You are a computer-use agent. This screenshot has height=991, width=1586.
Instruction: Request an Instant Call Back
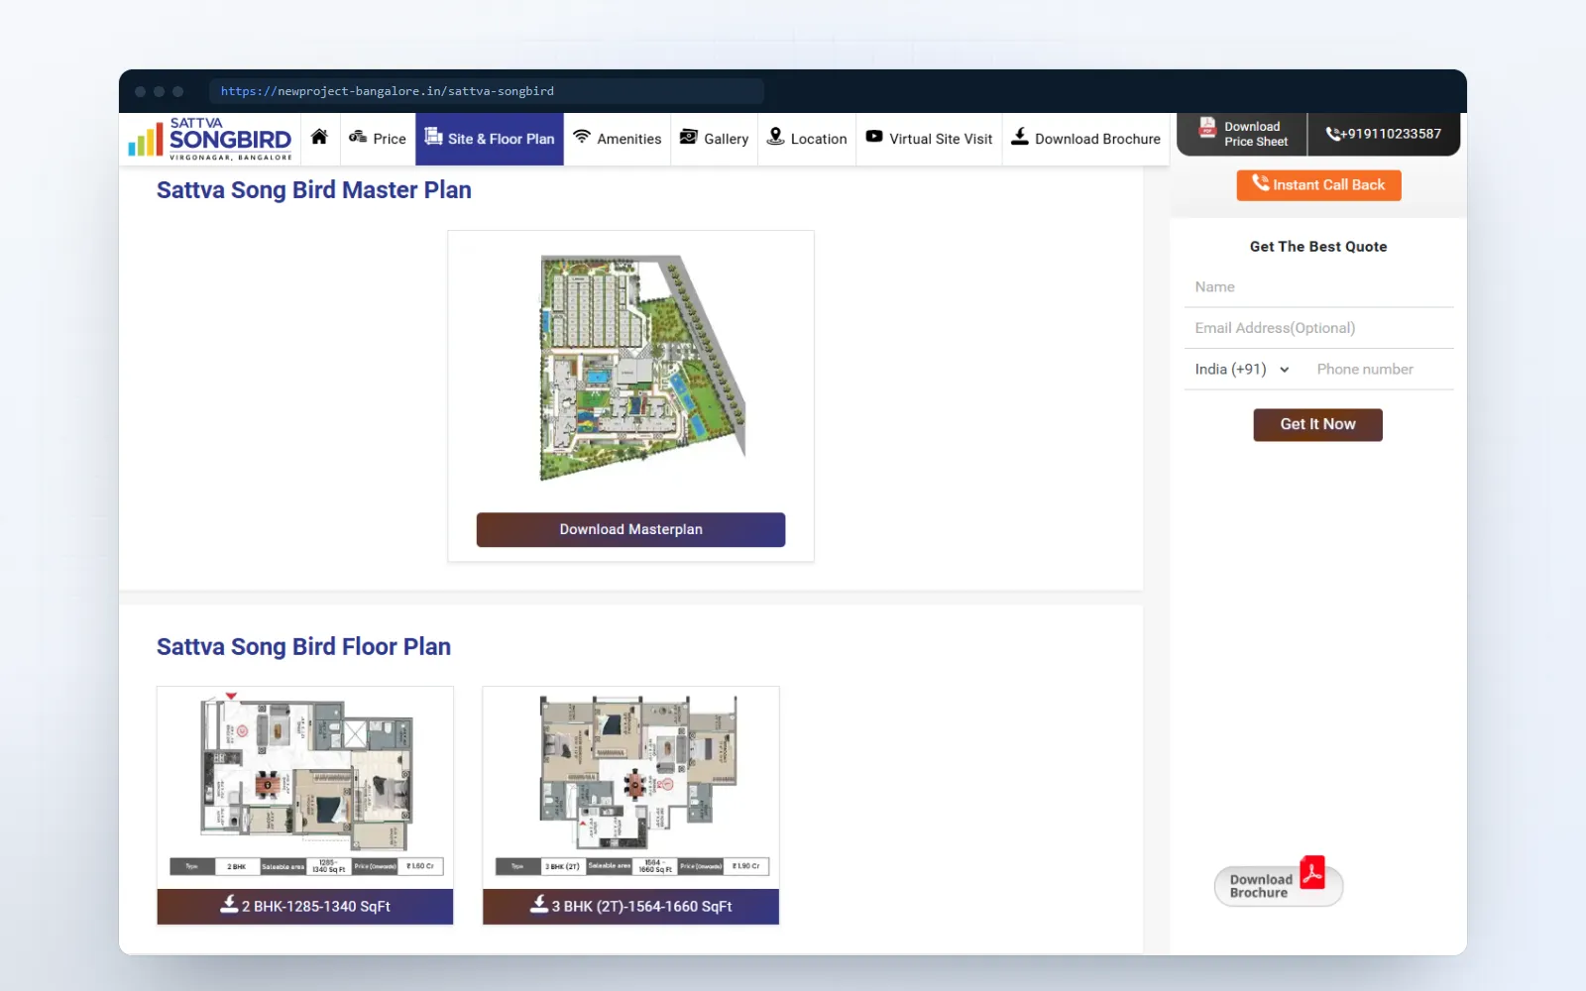[x=1318, y=185]
